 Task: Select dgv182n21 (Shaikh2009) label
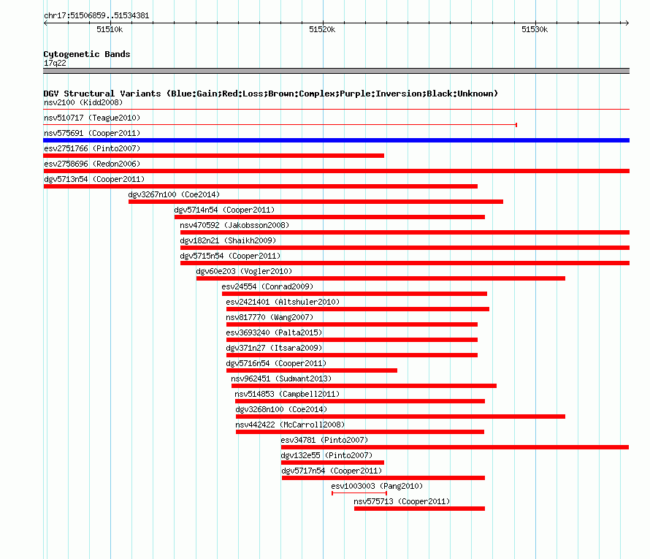[228, 240]
